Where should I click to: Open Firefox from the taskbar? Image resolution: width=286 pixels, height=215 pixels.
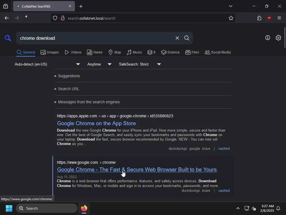point(84,208)
